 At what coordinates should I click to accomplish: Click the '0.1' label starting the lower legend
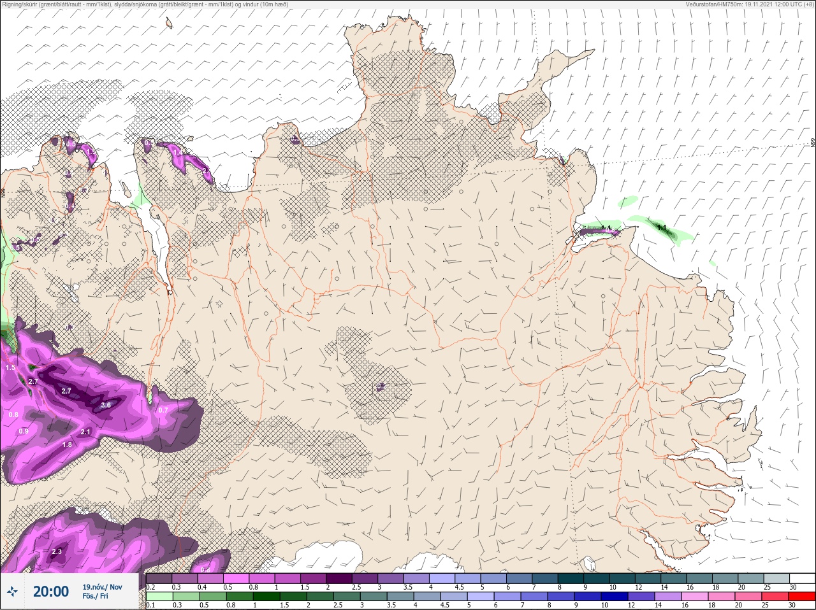point(151,606)
